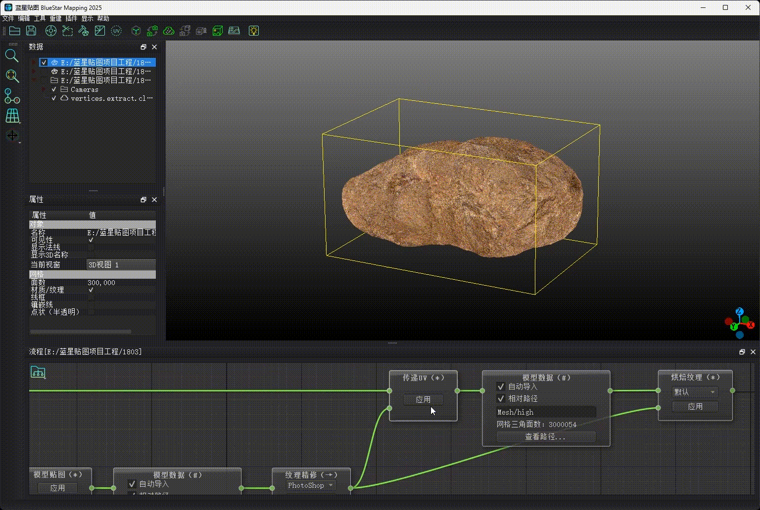The height and width of the screenshot is (510, 760).
Task: Save project using the floppy disk icon
Action: pos(31,31)
